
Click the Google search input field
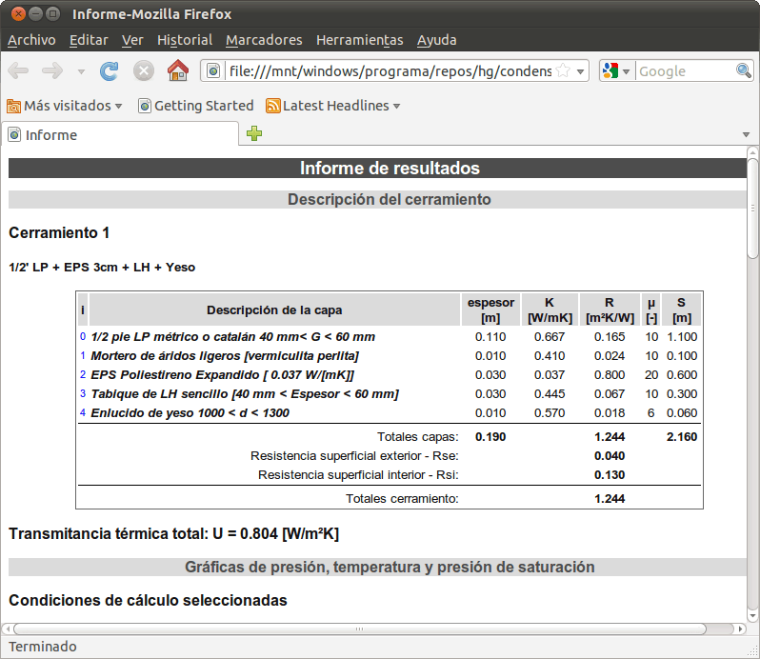tap(686, 71)
